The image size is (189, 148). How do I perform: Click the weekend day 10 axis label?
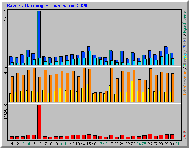pos(61,144)
